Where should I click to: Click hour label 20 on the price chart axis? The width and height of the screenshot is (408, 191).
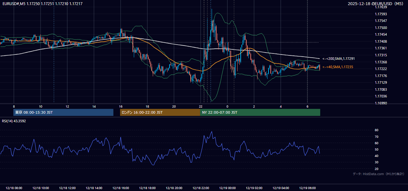pyautogui.click(x=174, y=106)
